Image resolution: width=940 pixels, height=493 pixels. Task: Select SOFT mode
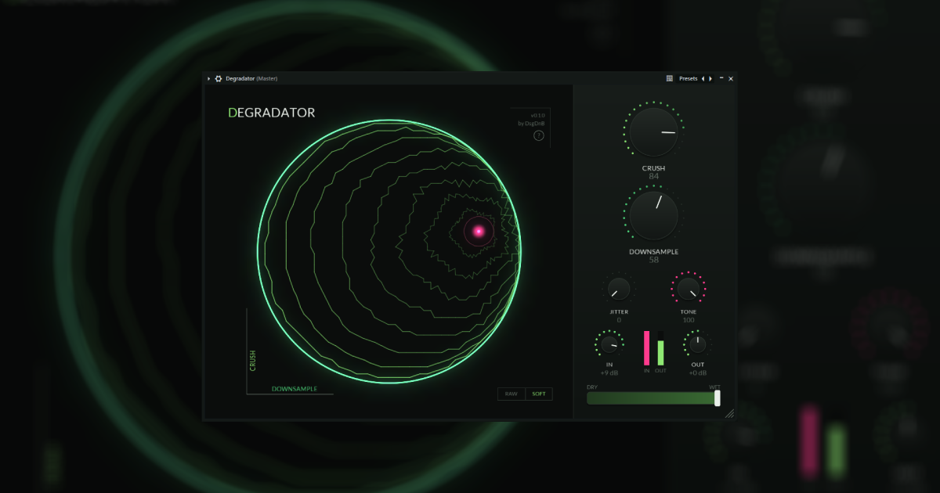[539, 394]
